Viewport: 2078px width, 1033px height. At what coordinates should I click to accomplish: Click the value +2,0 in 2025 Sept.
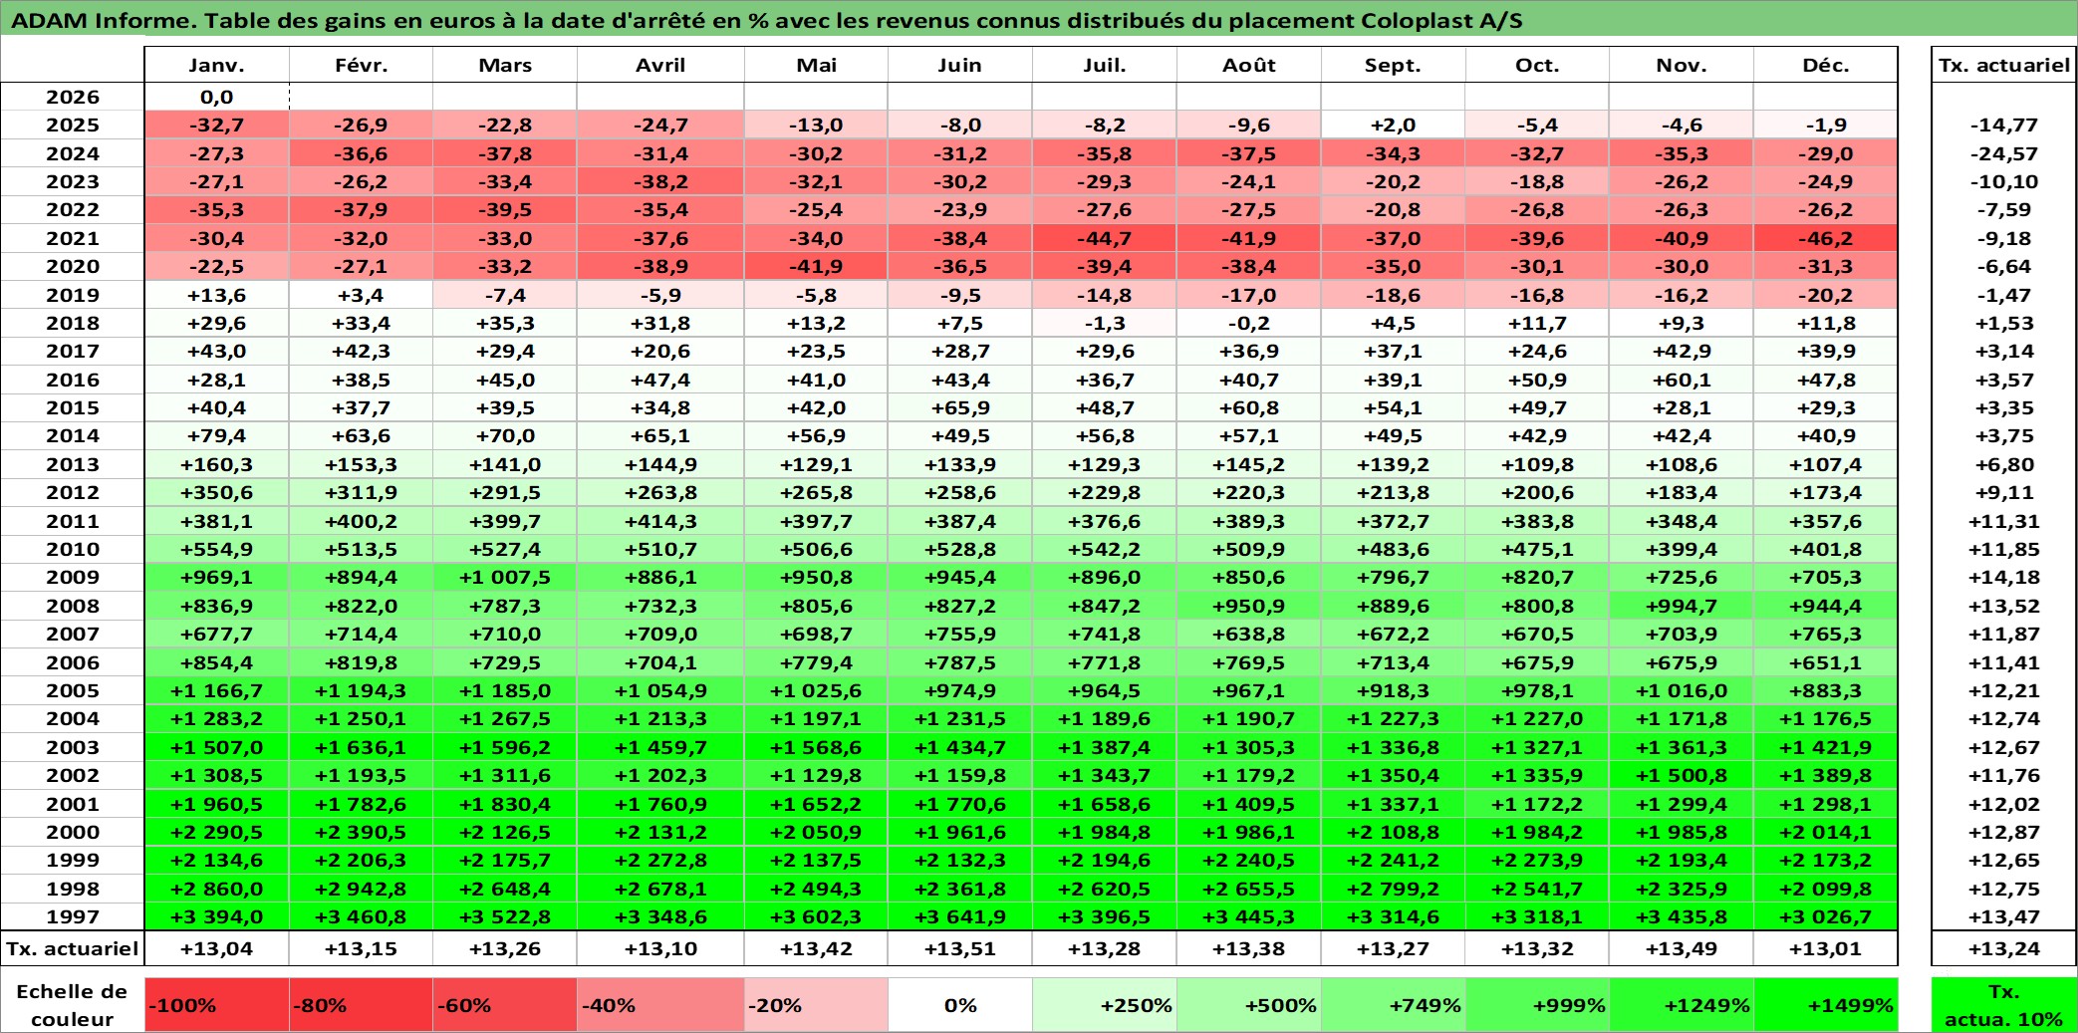coord(1394,125)
